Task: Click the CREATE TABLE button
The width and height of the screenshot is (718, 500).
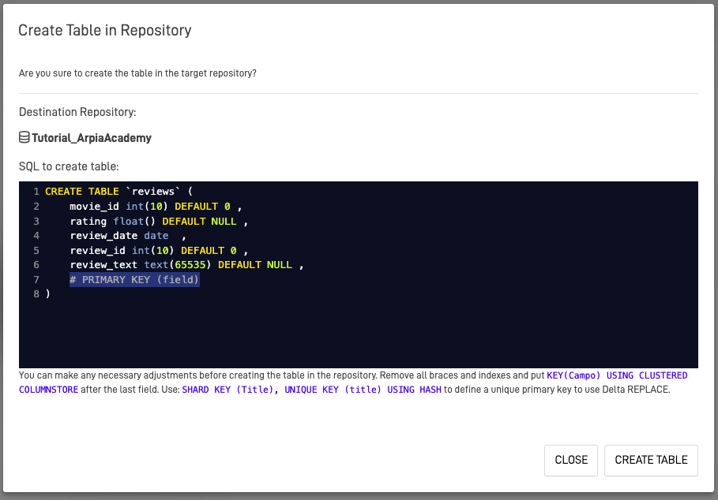Action: click(x=651, y=461)
